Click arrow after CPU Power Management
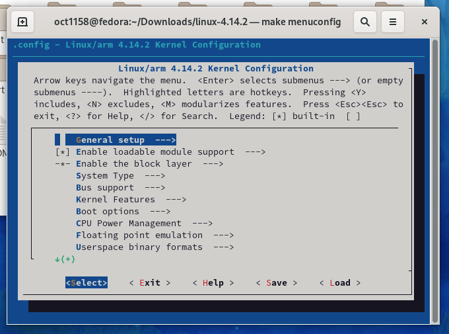Image resolution: width=449 pixels, height=334 pixels. (203, 224)
